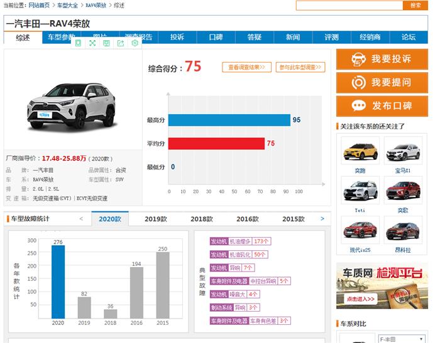The width and height of the screenshot is (440, 343).
Task: Click the 奕跑 model name link
Action: 360,171
